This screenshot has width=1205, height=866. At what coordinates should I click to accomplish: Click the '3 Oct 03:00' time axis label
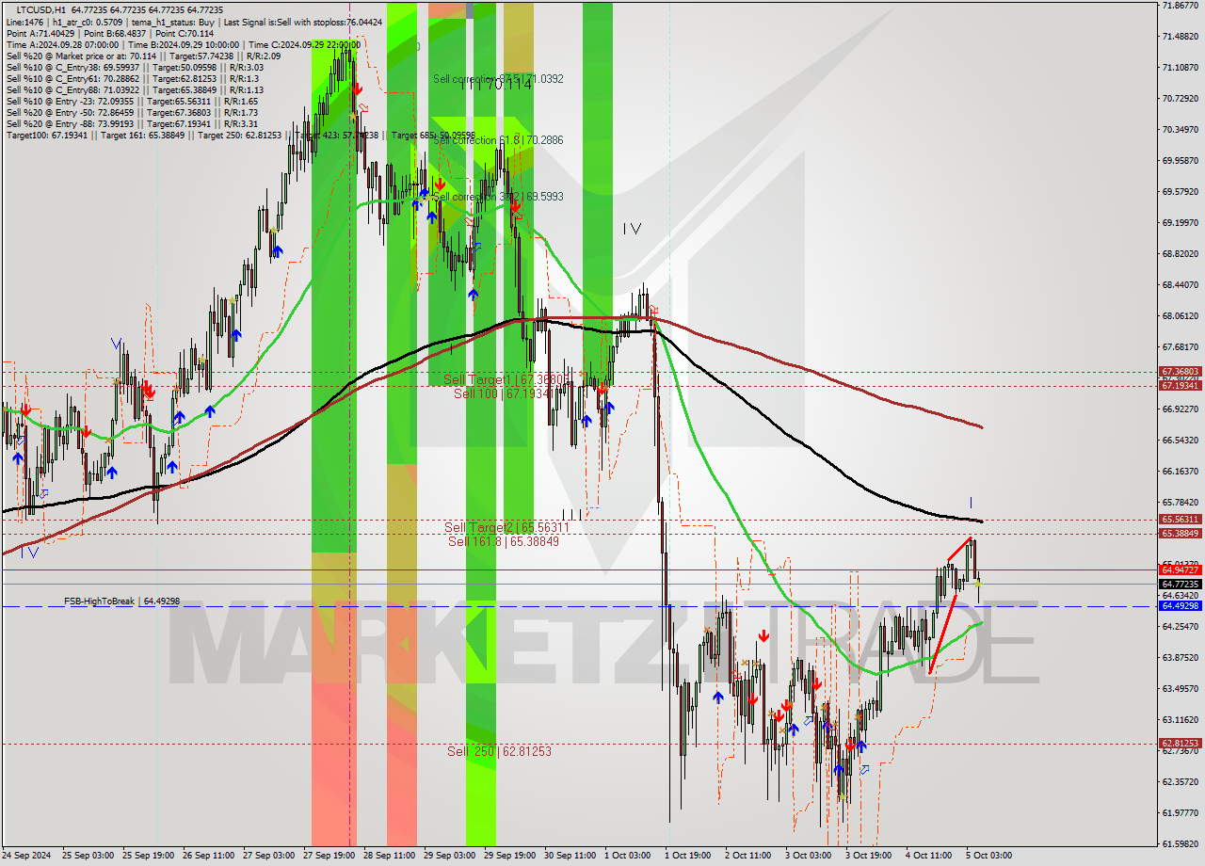click(808, 856)
